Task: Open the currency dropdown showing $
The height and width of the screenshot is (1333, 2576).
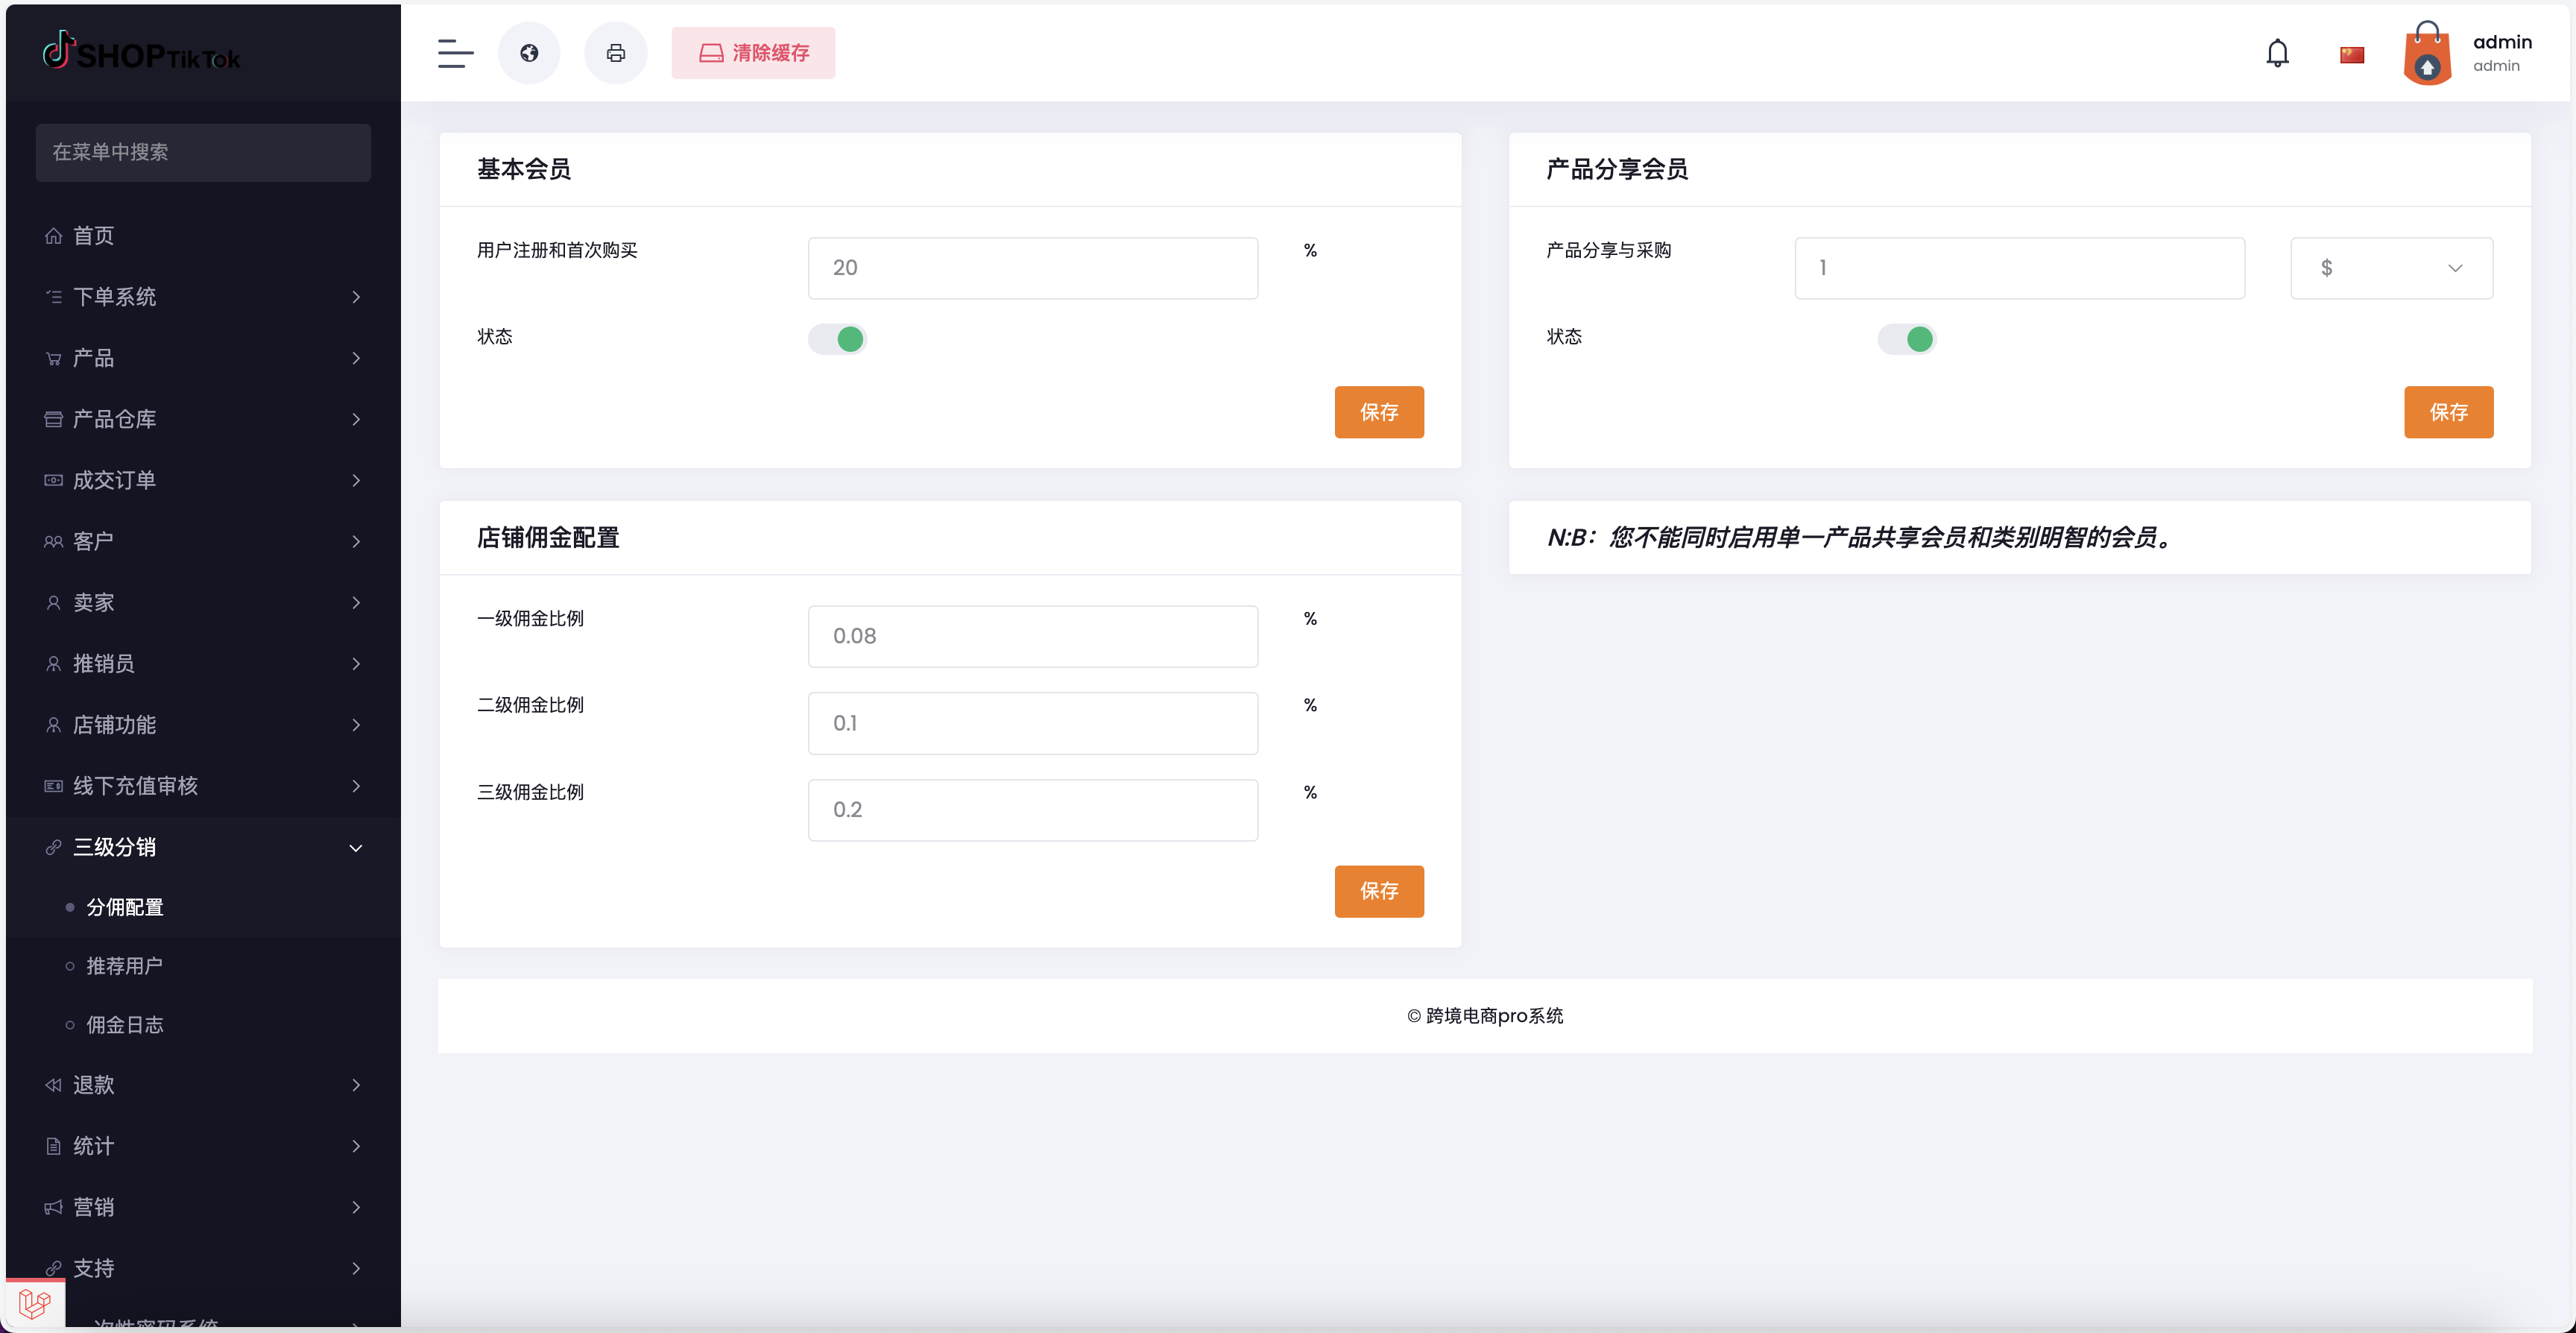Action: [x=2391, y=268]
